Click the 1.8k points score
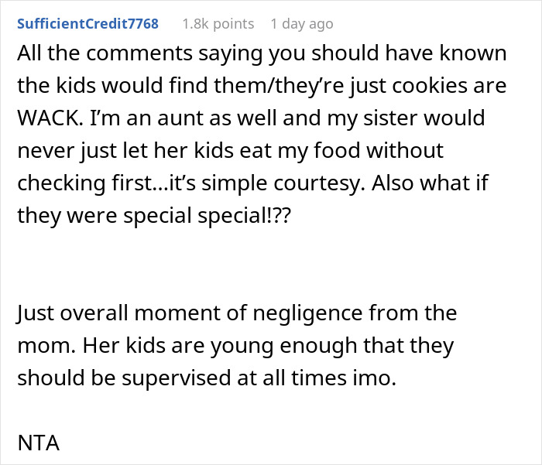Image resolution: width=542 pixels, height=465 pixels. click(x=218, y=24)
